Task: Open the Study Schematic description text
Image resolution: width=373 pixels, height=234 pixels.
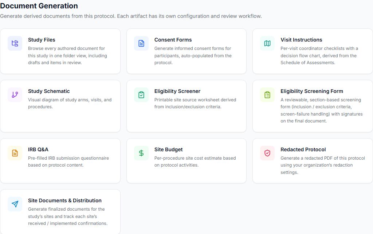Action: [70, 103]
